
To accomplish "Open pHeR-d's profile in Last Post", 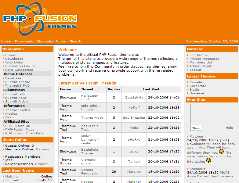I will click(134, 139).
